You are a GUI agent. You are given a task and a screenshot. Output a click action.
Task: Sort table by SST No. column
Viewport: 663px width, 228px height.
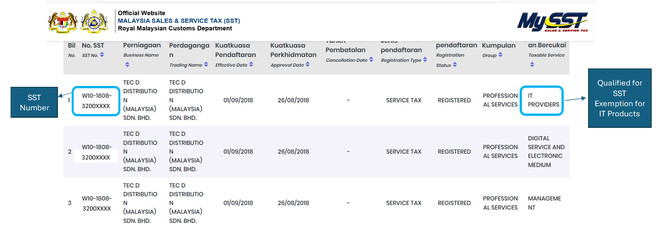(x=102, y=55)
